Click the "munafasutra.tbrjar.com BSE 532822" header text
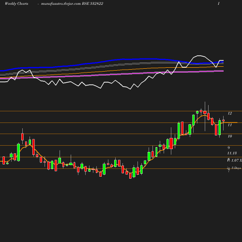The width and height of the screenshot is (242, 242). [x=72, y=3]
